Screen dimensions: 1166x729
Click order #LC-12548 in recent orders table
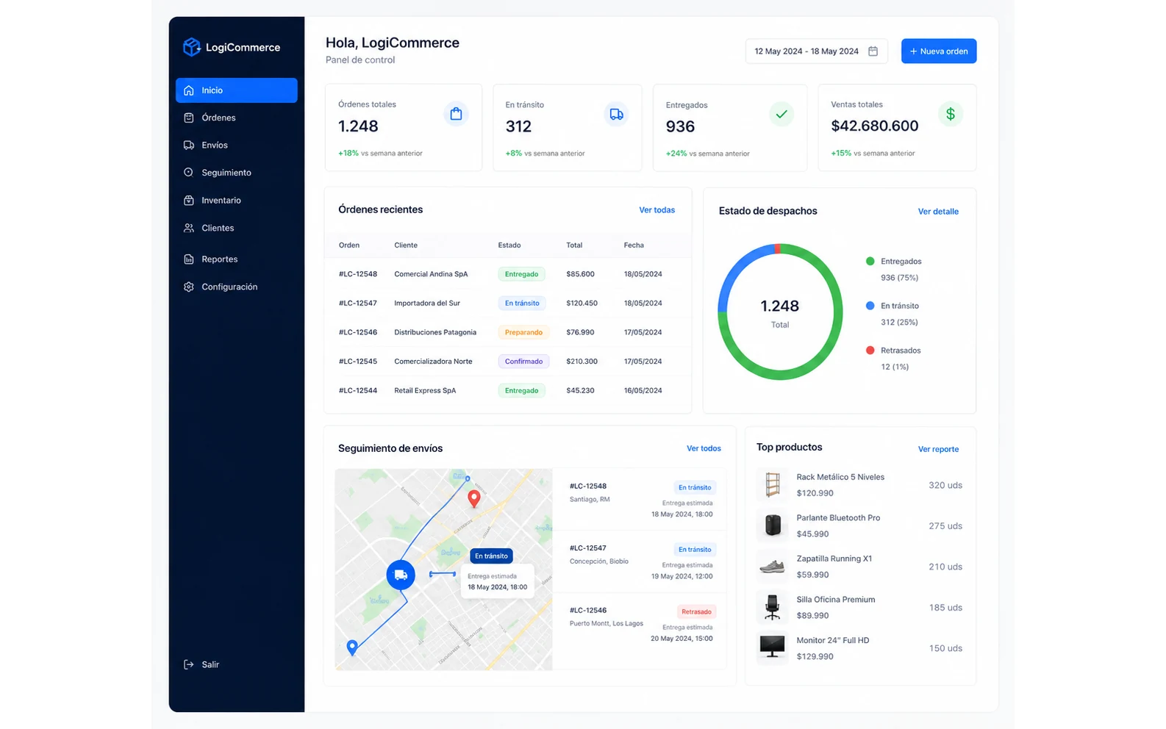[358, 274]
